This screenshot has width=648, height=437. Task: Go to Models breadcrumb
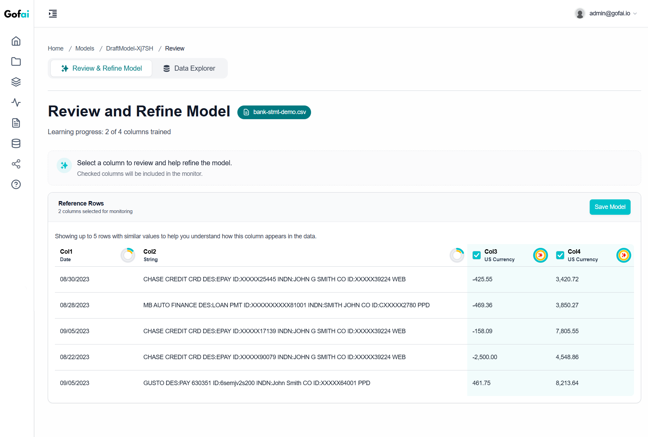[85, 48]
